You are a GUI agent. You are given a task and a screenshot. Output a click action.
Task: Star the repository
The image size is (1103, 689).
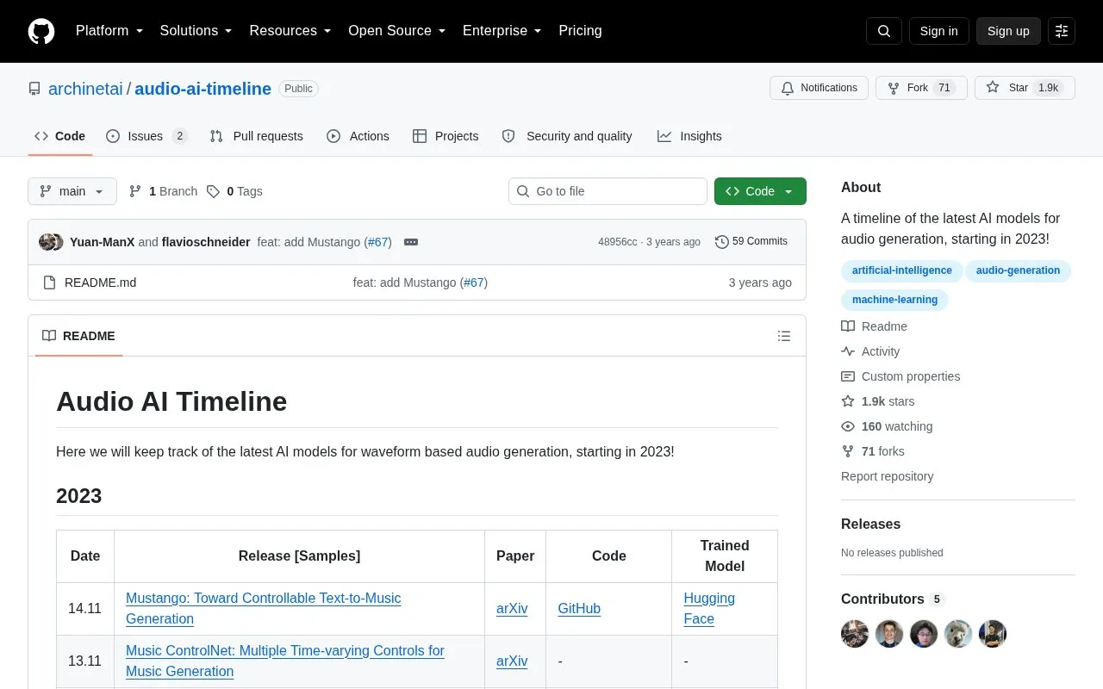click(1025, 88)
